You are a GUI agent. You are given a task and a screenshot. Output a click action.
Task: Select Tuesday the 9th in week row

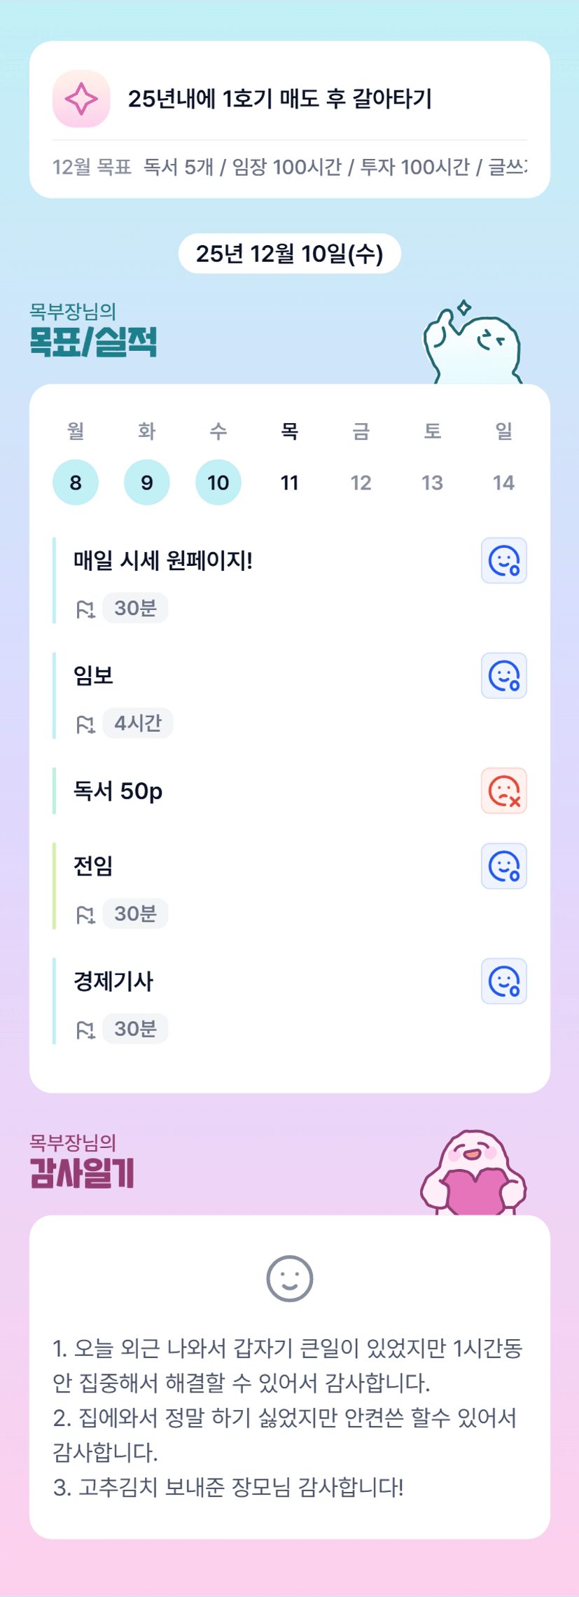click(147, 483)
